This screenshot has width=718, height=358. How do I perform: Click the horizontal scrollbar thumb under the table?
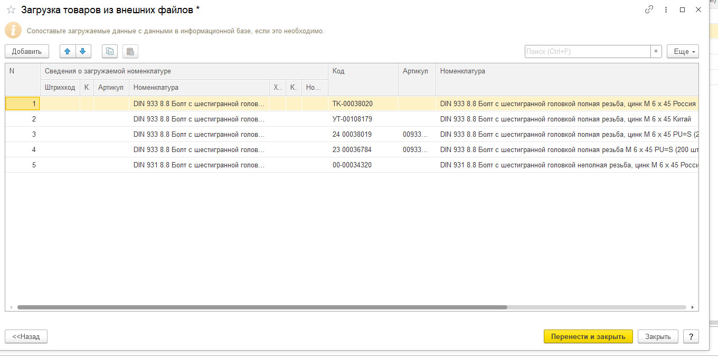[x=262, y=307]
